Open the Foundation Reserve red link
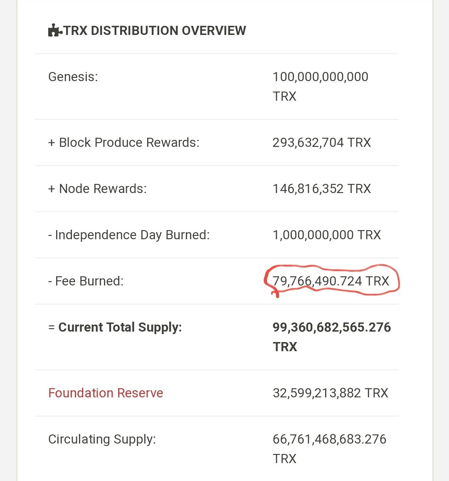 pyautogui.click(x=106, y=393)
